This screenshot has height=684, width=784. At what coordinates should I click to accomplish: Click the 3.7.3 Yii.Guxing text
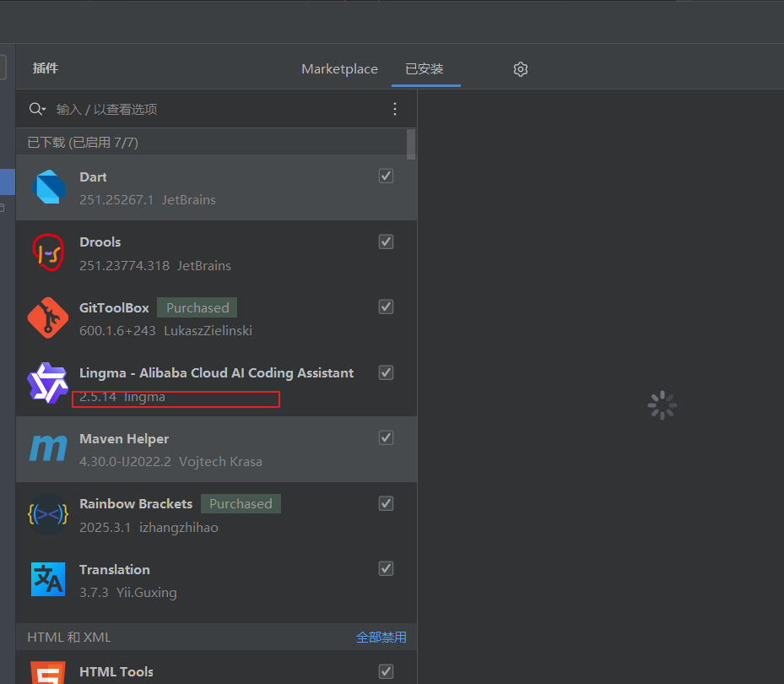(128, 593)
